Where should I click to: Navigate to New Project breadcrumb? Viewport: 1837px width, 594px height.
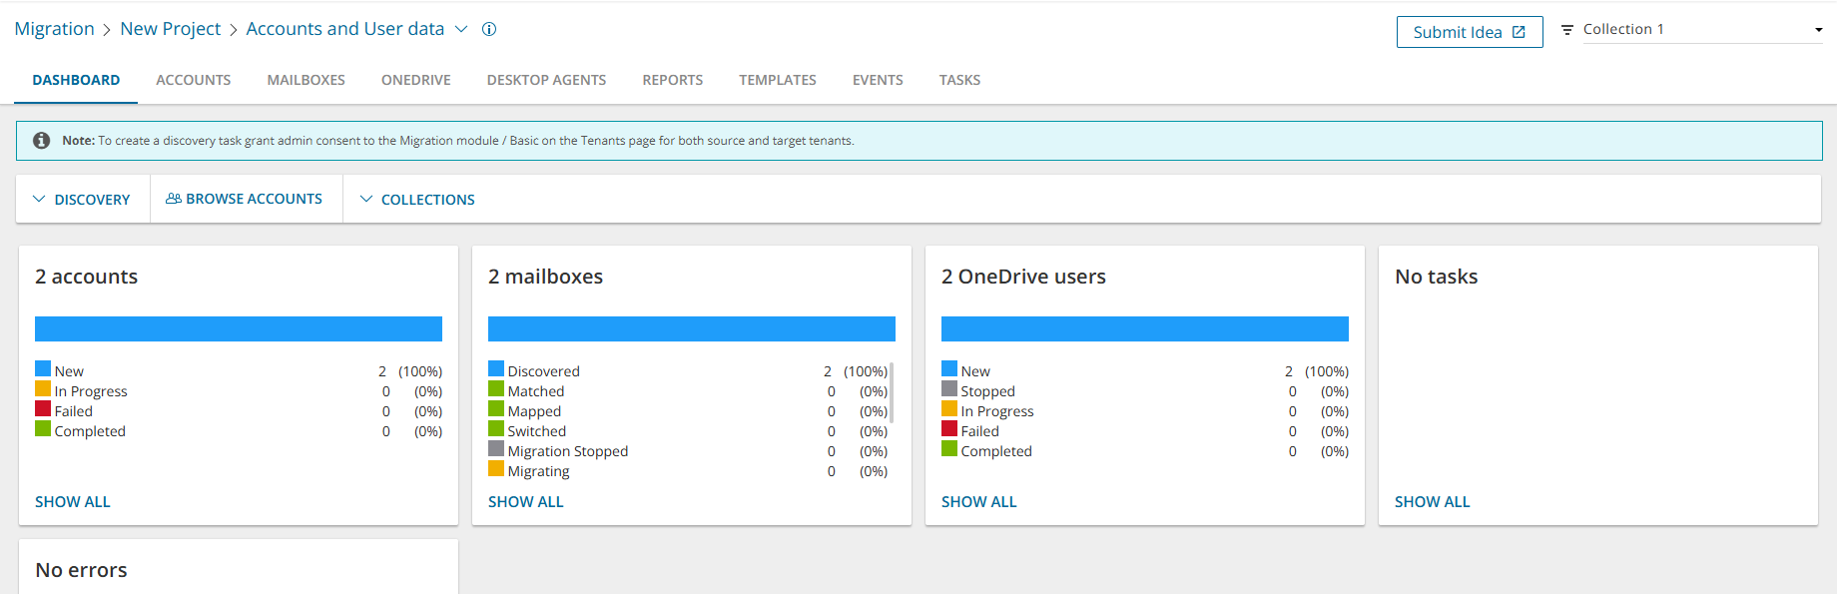tap(170, 29)
